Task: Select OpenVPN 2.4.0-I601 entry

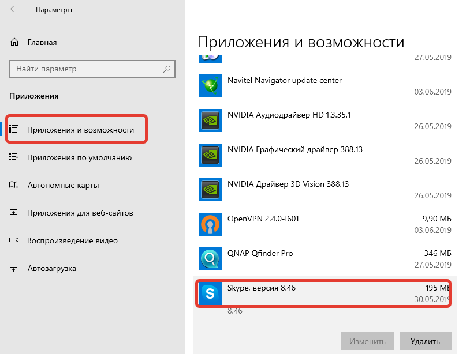Action: click(325, 224)
